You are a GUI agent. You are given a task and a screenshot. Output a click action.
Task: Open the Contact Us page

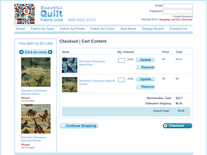click(178, 29)
